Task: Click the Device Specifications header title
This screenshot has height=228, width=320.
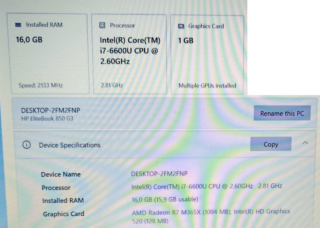Action: 70,145
